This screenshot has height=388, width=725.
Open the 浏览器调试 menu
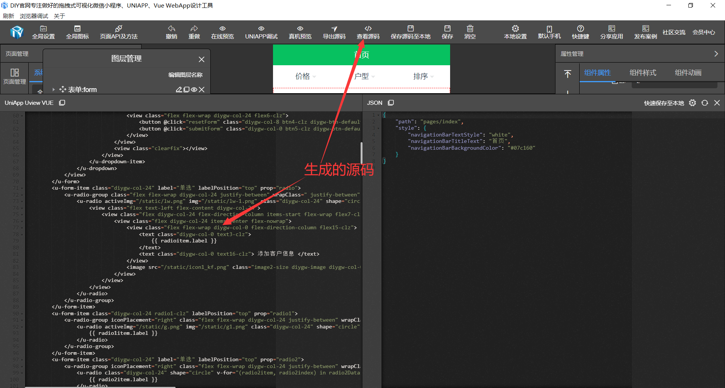(x=34, y=16)
